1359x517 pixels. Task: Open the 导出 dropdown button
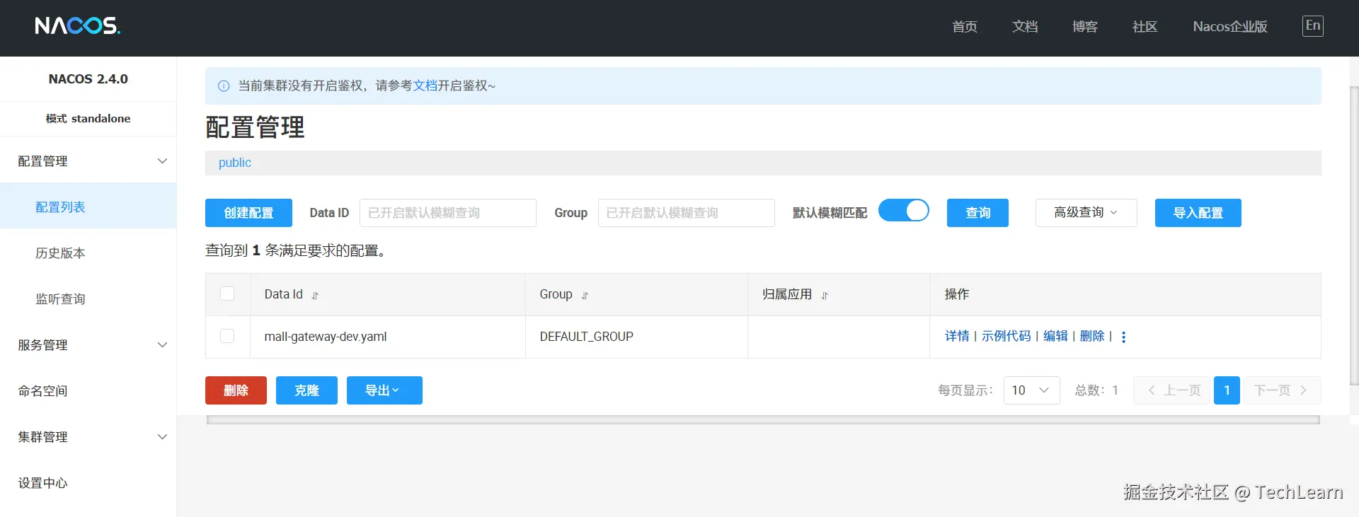click(x=384, y=390)
